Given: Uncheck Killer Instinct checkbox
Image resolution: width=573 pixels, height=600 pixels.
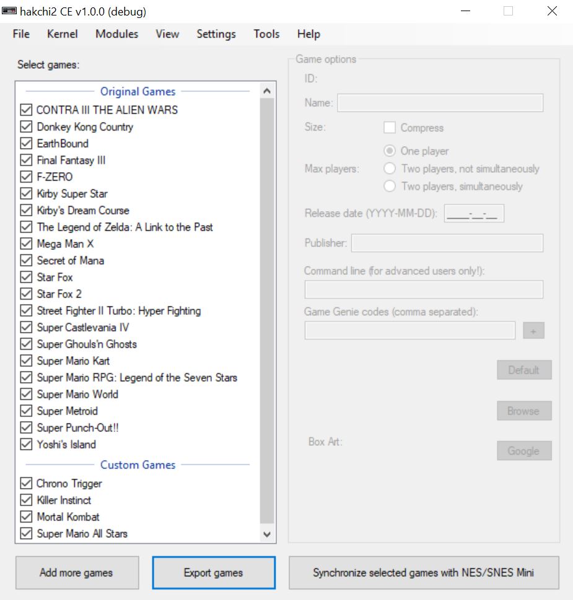Looking at the screenshot, I should (26, 500).
